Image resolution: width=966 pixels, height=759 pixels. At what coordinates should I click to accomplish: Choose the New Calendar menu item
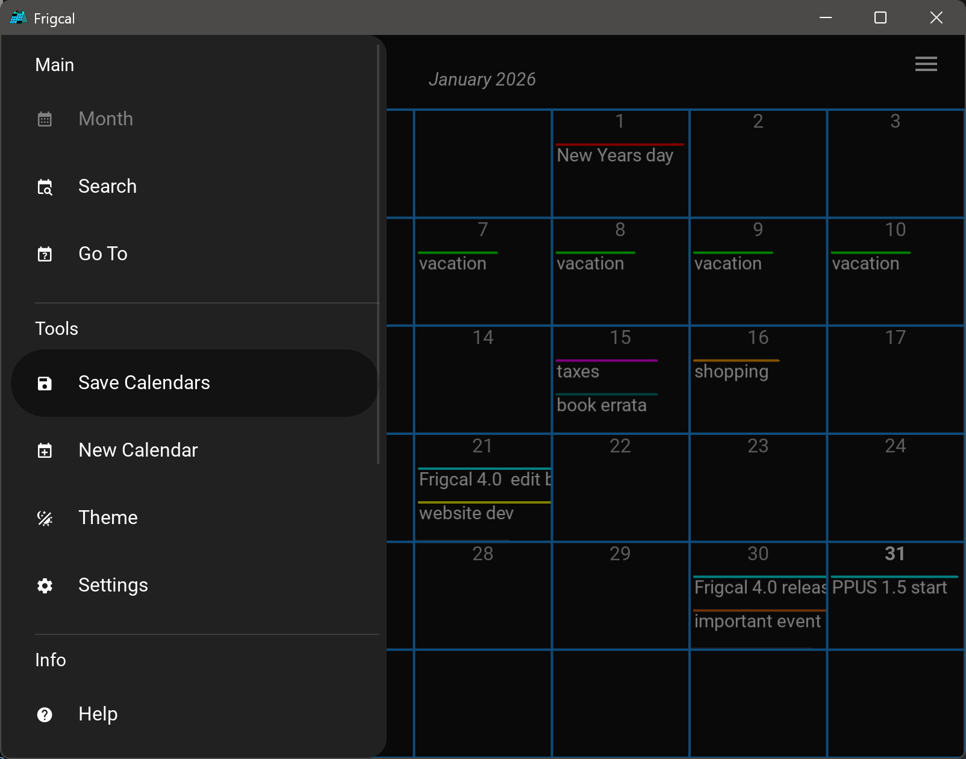pos(138,451)
